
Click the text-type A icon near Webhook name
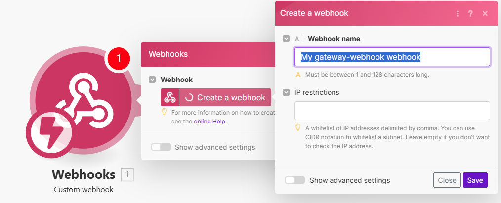pos(297,39)
